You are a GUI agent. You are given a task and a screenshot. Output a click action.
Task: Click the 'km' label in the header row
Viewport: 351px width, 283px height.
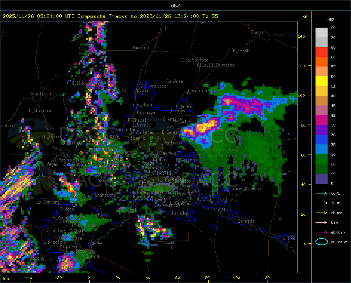(x=305, y=16)
